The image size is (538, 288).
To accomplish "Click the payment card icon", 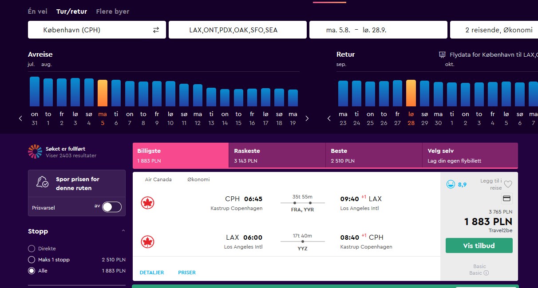I will [506, 198].
